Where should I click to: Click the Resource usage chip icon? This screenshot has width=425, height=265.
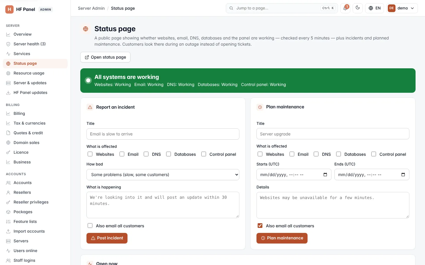8,73
